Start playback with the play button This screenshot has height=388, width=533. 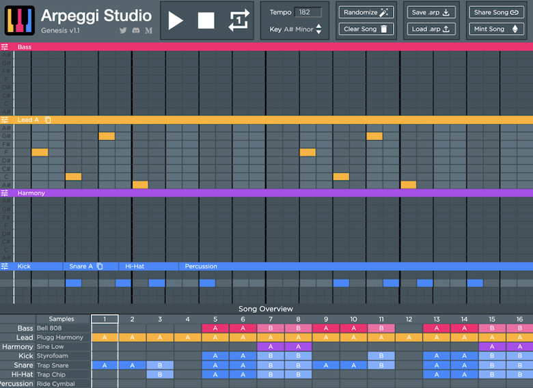pyautogui.click(x=176, y=21)
